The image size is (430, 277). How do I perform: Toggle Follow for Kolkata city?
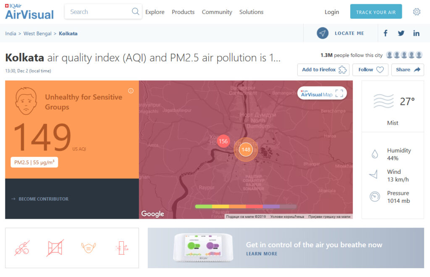coord(371,70)
